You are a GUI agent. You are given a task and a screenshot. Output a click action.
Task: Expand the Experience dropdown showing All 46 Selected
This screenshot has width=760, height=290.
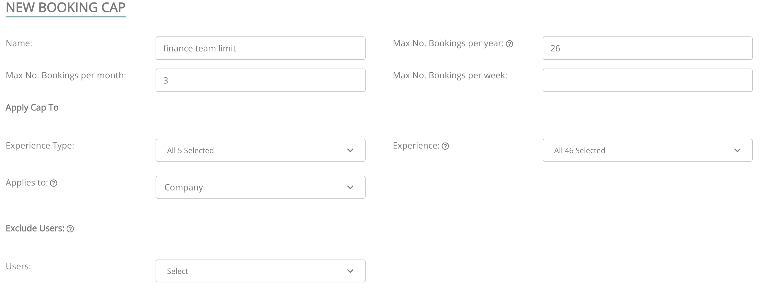tap(647, 150)
